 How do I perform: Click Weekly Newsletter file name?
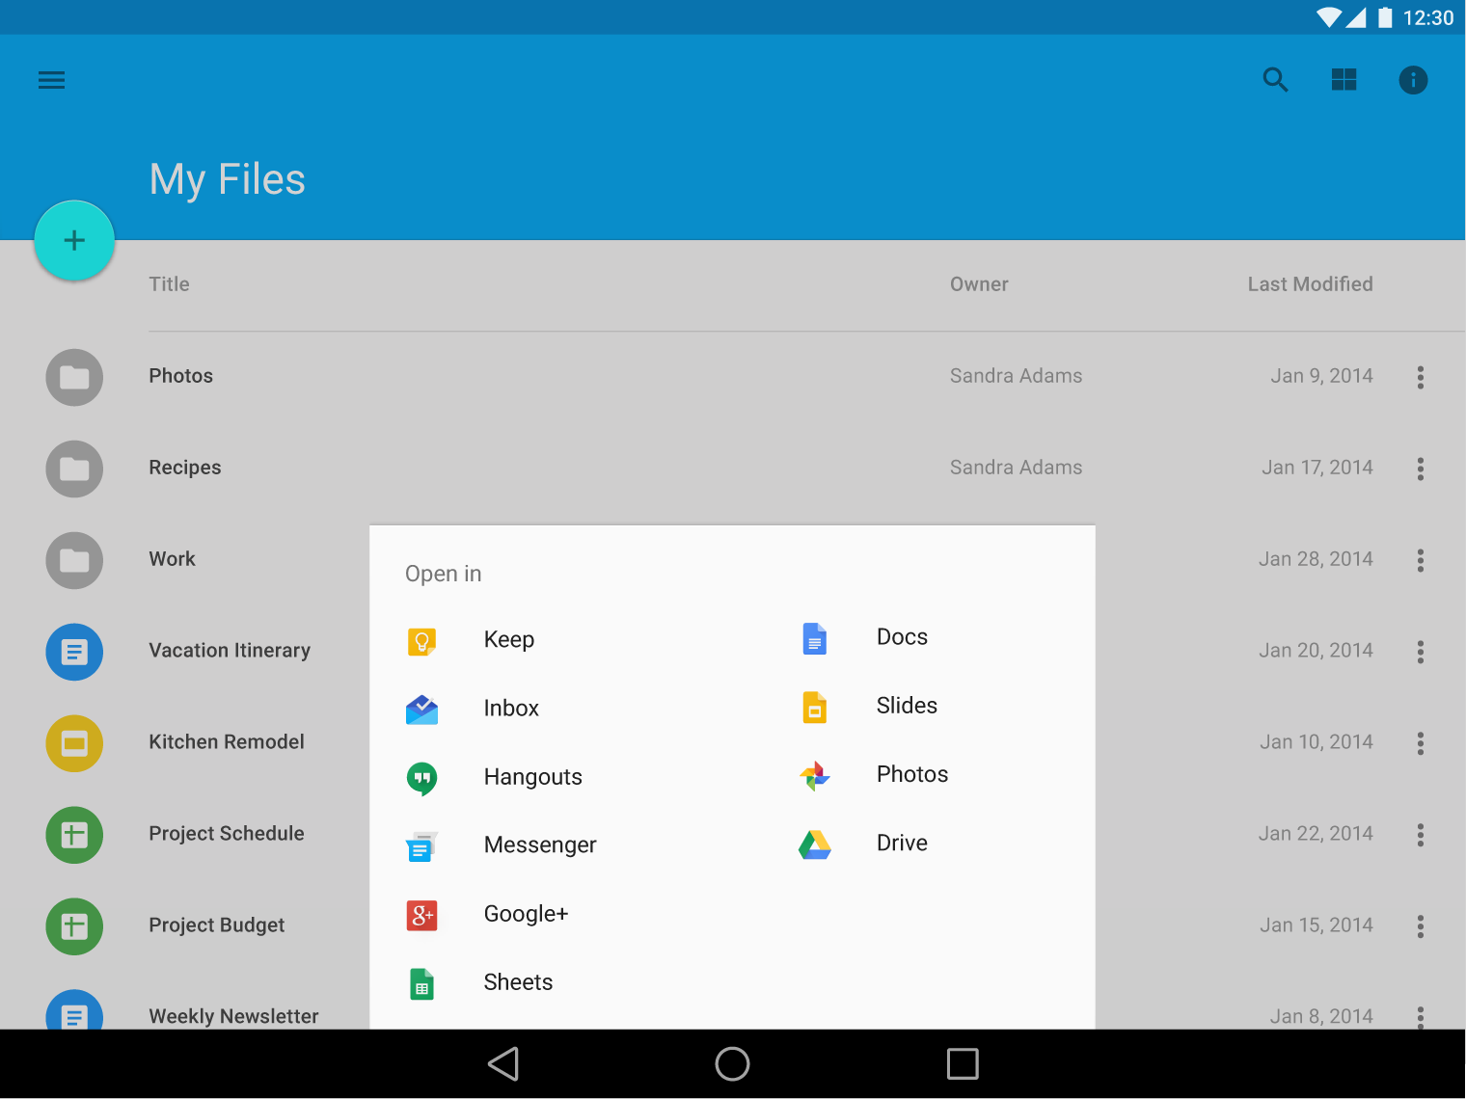tap(233, 1017)
